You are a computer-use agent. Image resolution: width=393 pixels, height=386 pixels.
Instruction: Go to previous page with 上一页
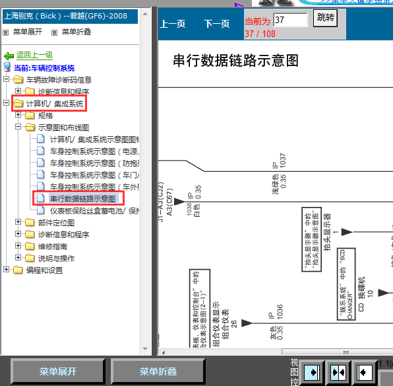click(173, 24)
